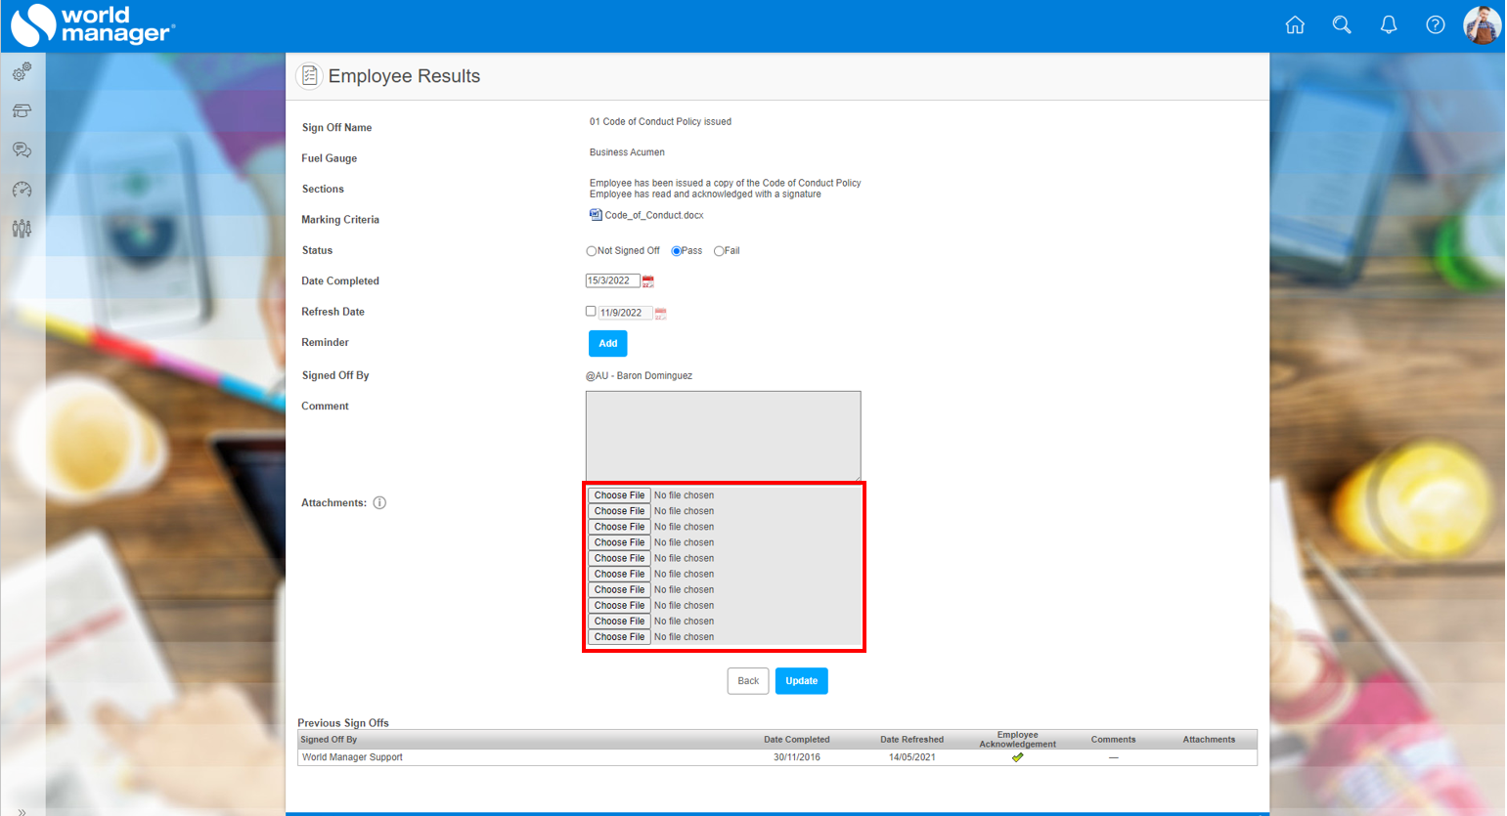The width and height of the screenshot is (1507, 816).
Task: Enable the Refresh Date checkbox
Action: (591, 312)
